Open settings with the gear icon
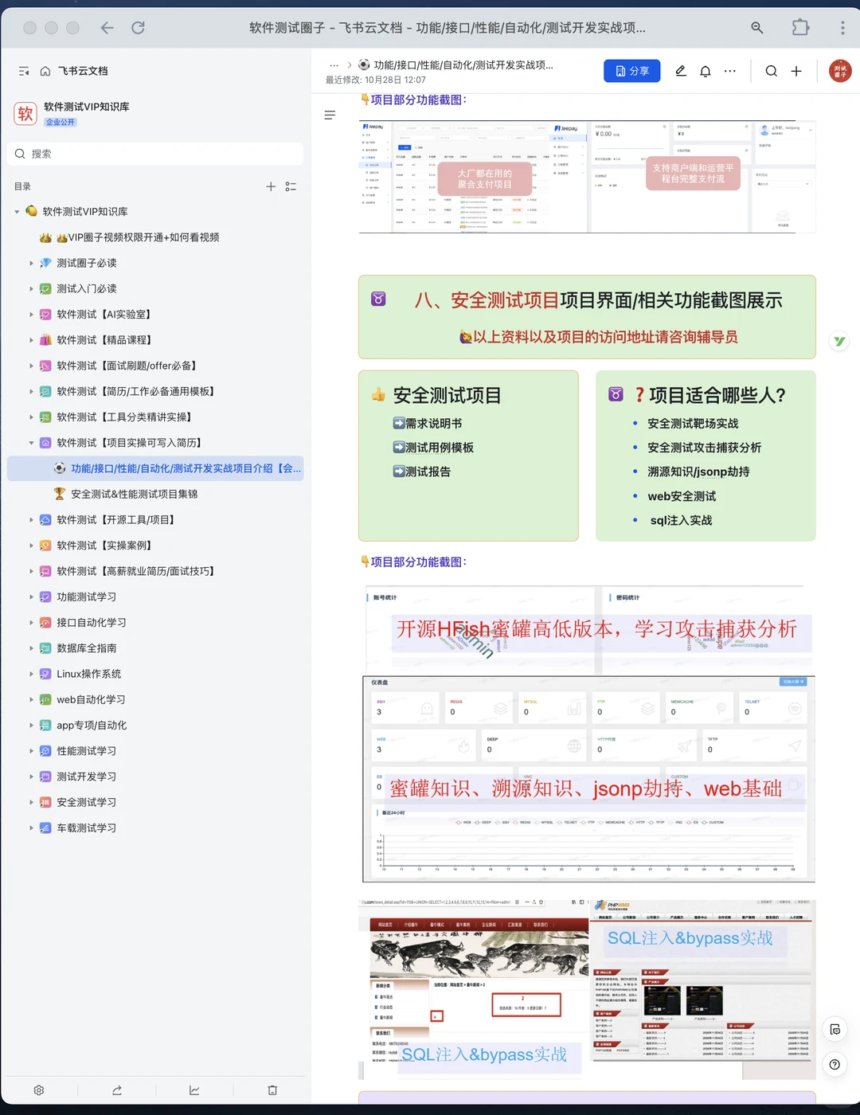The image size is (860, 1115). (38, 1090)
